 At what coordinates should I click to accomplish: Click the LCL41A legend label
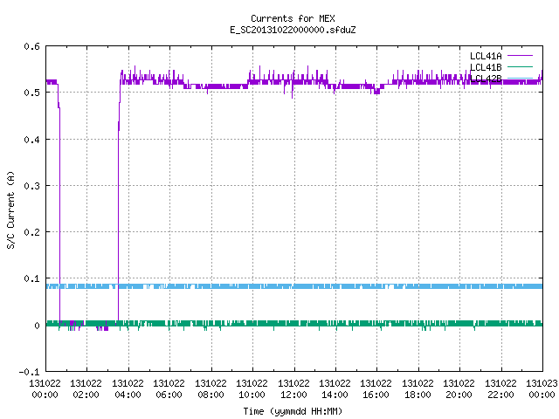pos(486,56)
